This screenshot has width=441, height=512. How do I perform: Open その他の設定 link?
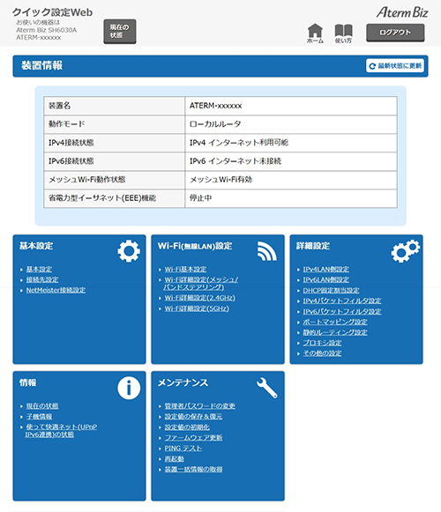tap(322, 353)
